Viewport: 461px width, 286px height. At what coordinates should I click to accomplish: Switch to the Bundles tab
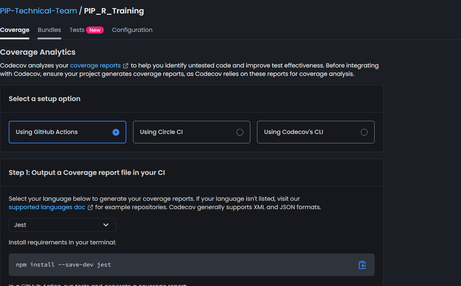49,30
